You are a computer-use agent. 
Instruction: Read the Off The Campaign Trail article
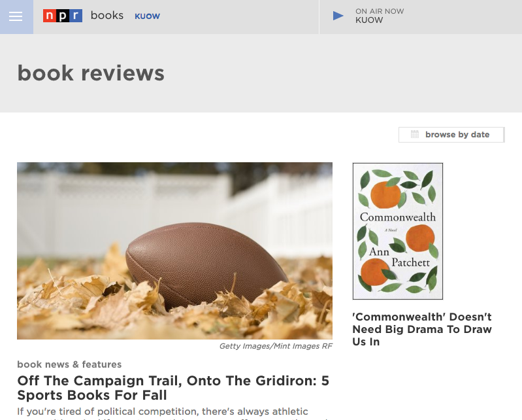pyautogui.click(x=173, y=388)
